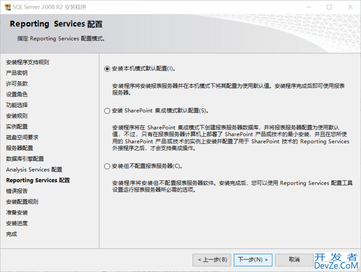Image resolution: width=361 pixels, height=272 pixels.
Task: Select 安装程序支持规则 step in sidebar
Action: pos(27,62)
